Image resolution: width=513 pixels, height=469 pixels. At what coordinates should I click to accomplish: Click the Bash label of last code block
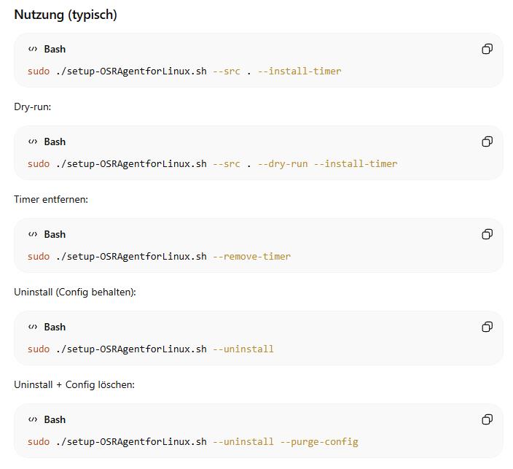point(55,419)
